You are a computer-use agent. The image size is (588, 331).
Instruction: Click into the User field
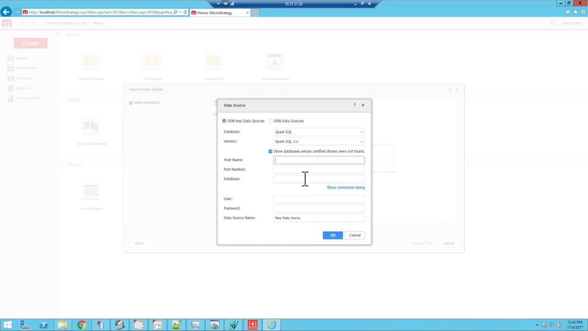tap(319, 199)
